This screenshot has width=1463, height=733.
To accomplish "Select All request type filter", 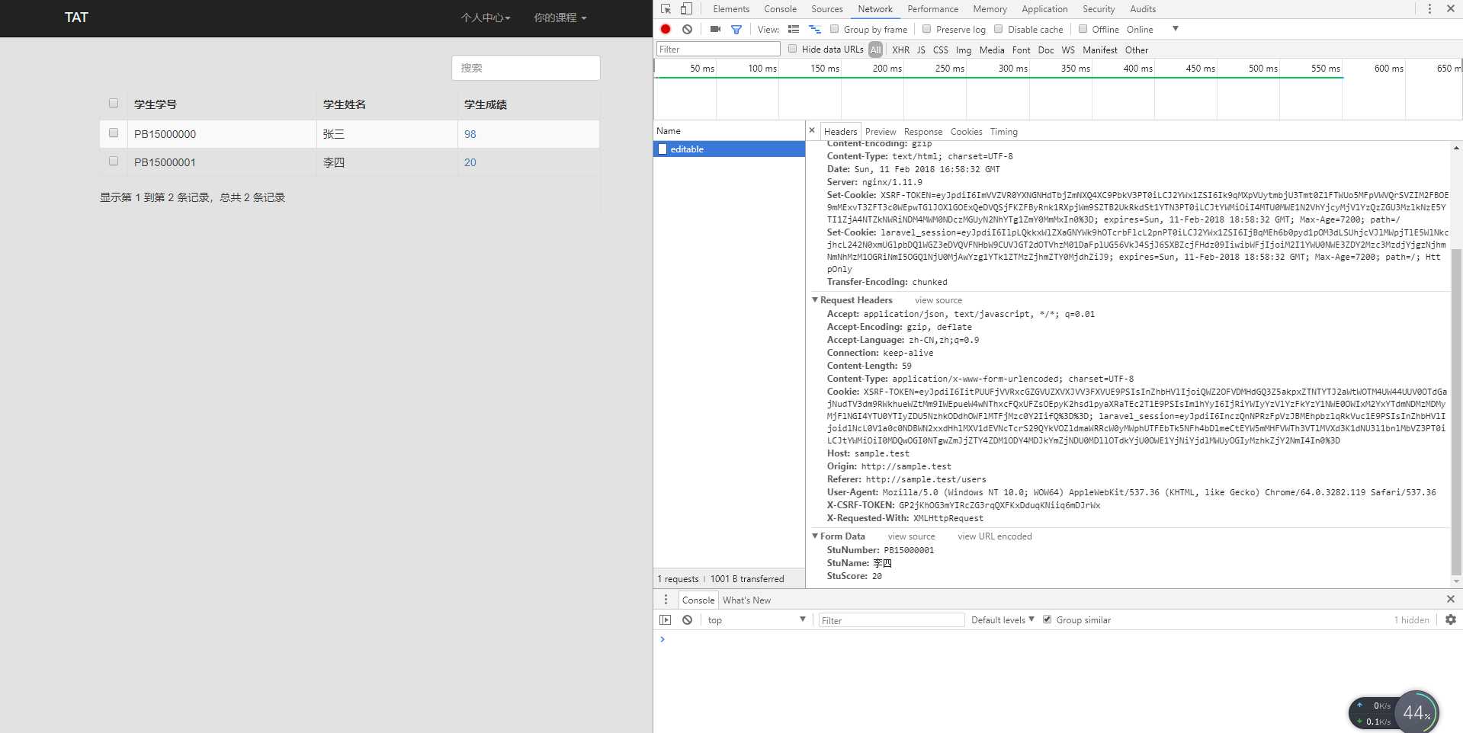I will [875, 50].
